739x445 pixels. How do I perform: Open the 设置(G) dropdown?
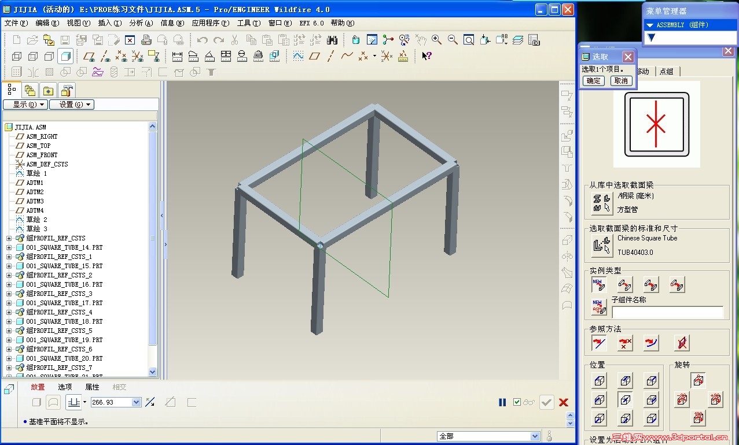tap(72, 105)
